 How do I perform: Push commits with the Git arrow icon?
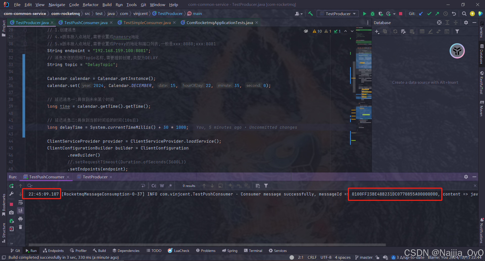click(437, 14)
